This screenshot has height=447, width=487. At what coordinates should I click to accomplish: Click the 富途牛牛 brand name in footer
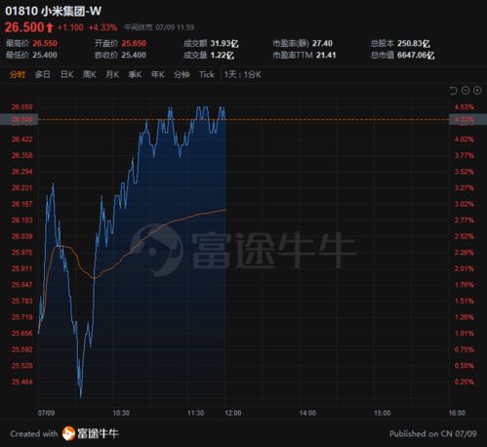pyautogui.click(x=98, y=433)
